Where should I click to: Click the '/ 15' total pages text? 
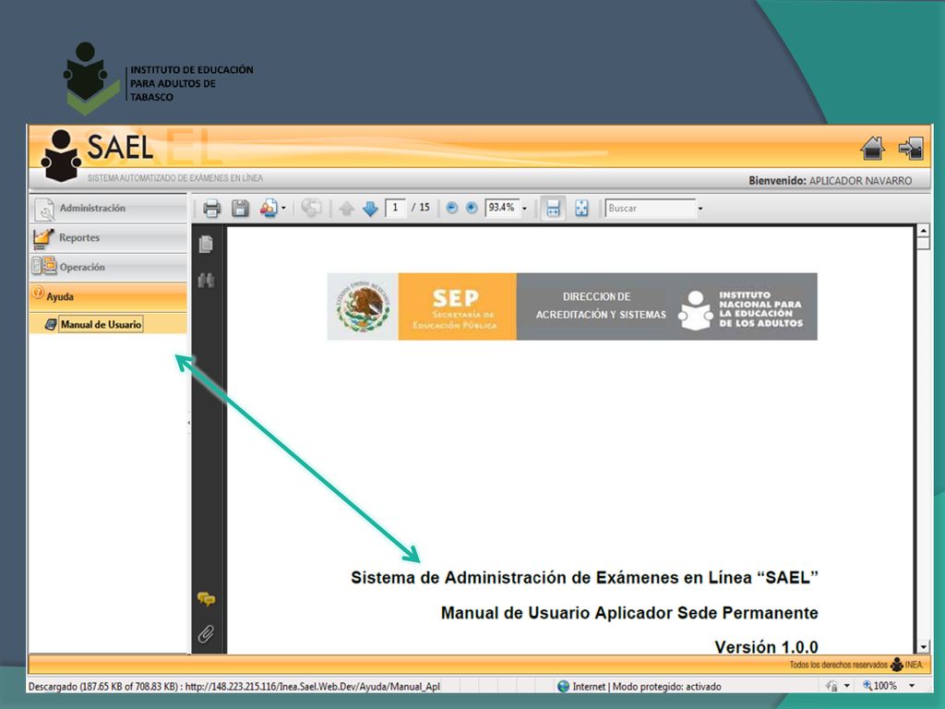(421, 208)
